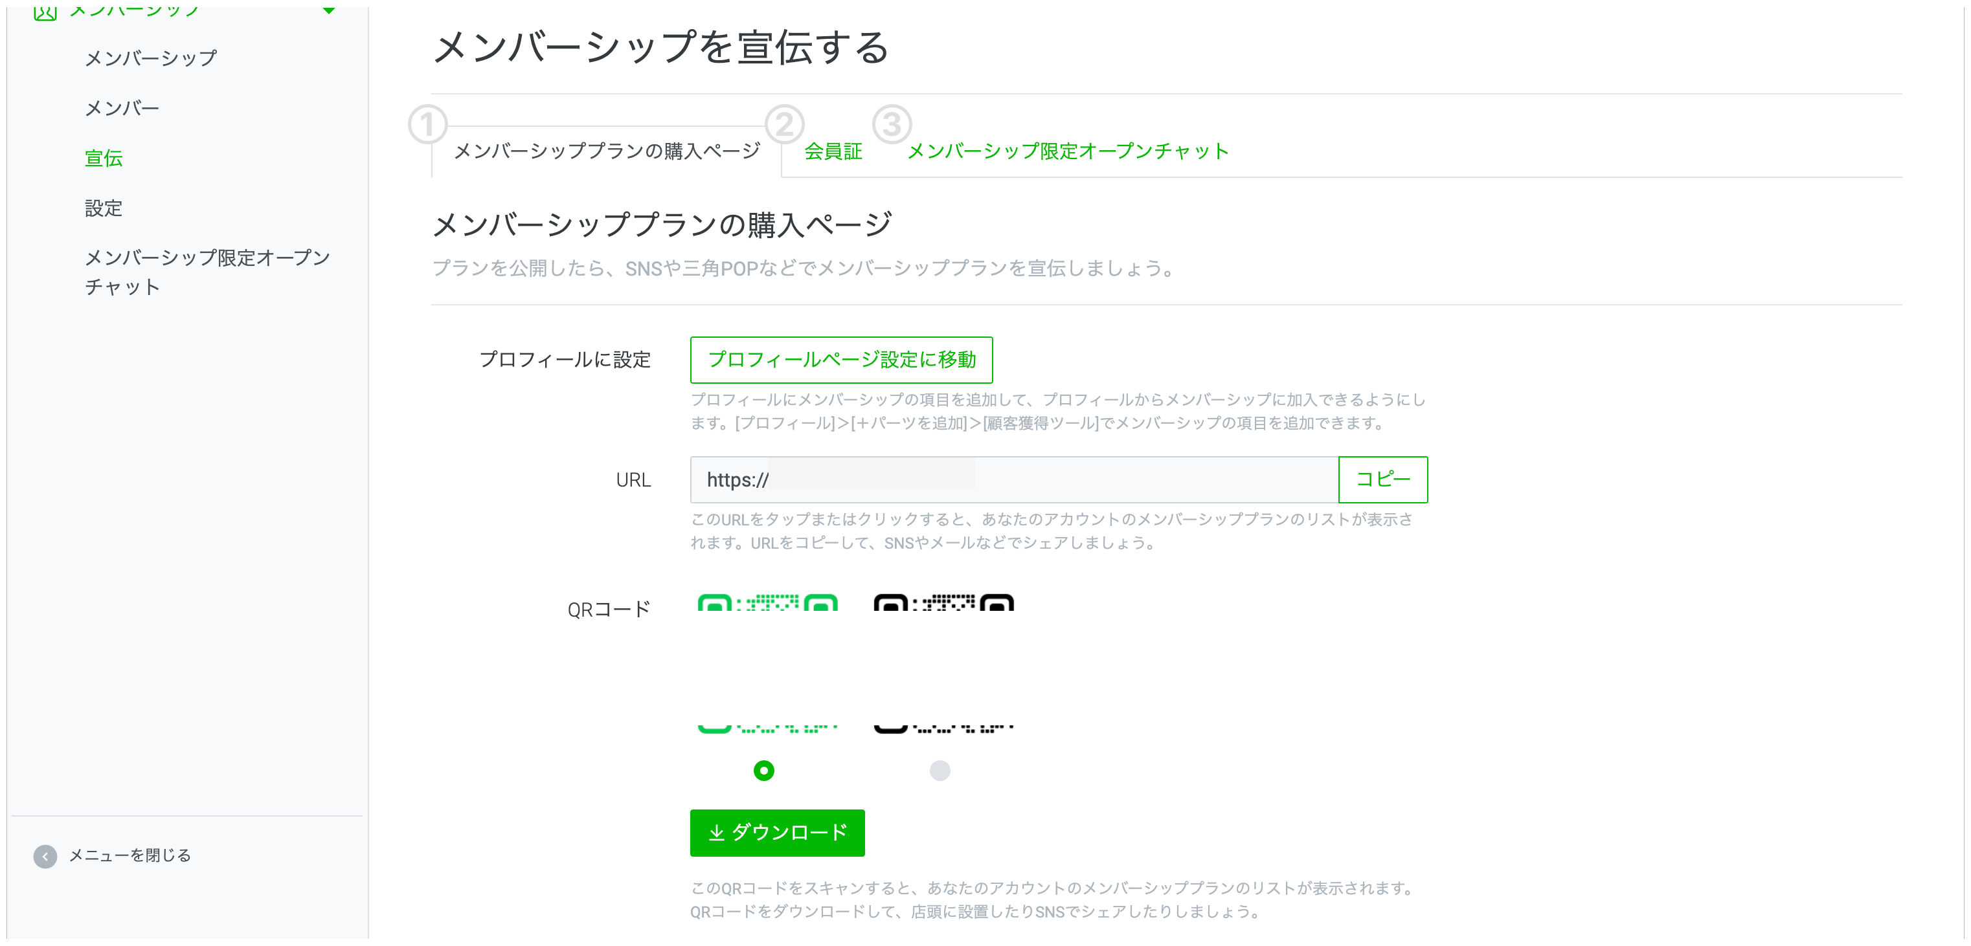Select the black QR code radio button
Image resolution: width=1971 pixels, height=946 pixels.
coord(940,770)
